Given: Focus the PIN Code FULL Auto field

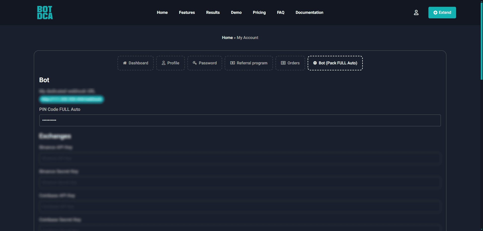Looking at the screenshot, I should coord(240,120).
